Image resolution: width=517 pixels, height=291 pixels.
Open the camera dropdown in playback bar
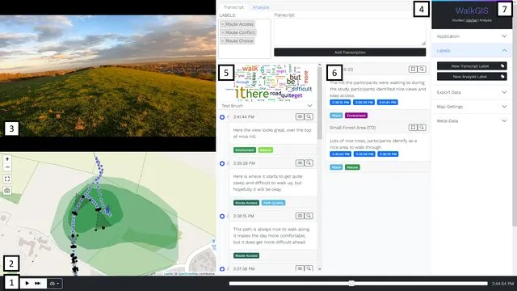tap(54, 284)
